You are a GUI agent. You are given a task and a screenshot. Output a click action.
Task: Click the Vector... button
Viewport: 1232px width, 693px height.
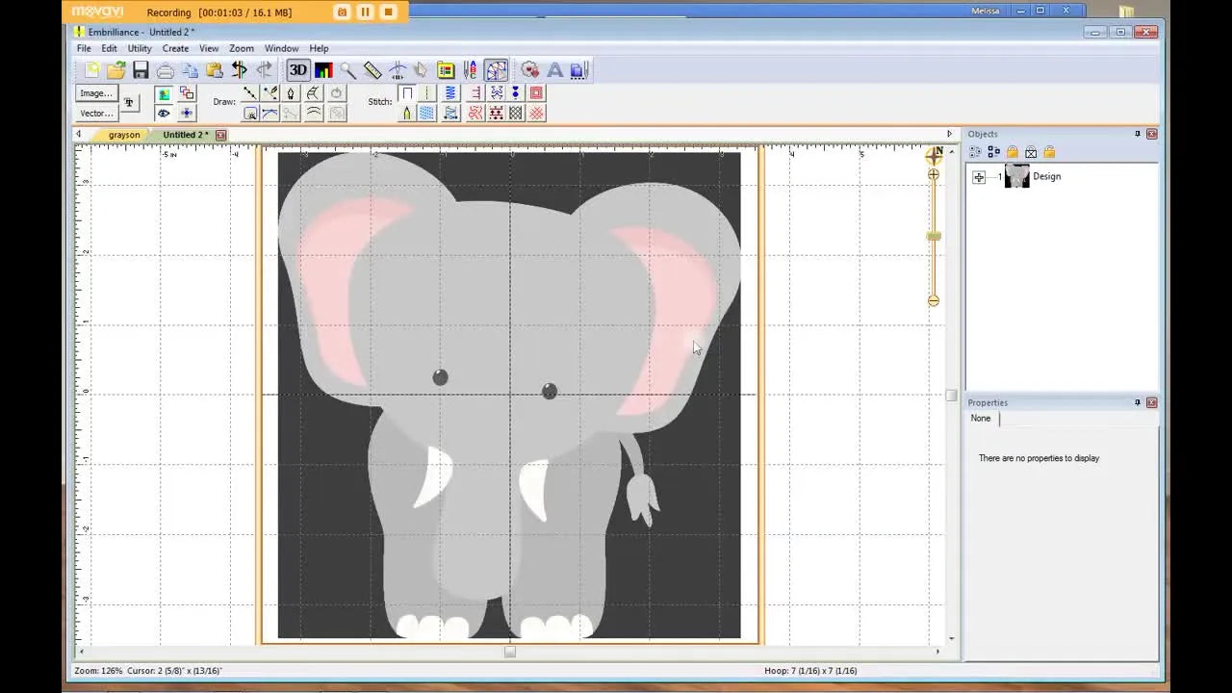tap(96, 113)
